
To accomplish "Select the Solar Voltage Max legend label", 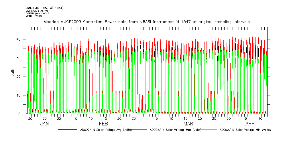I will tap(176, 130).
